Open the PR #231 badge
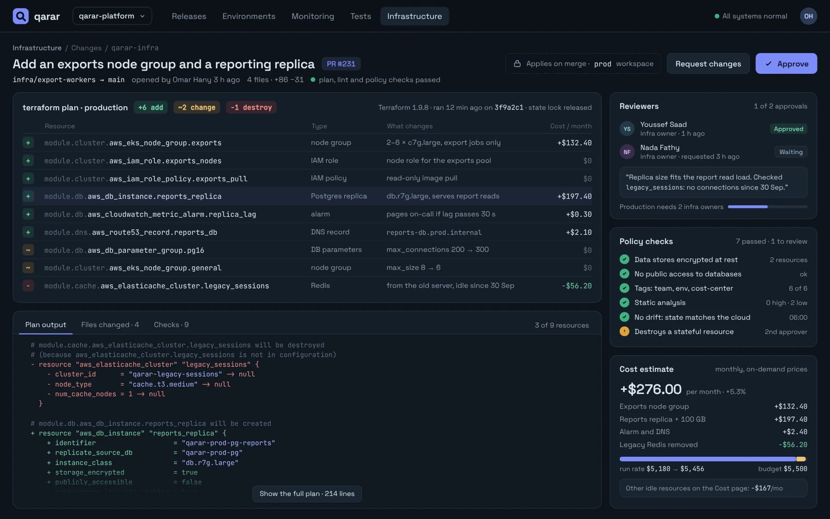 pos(341,64)
